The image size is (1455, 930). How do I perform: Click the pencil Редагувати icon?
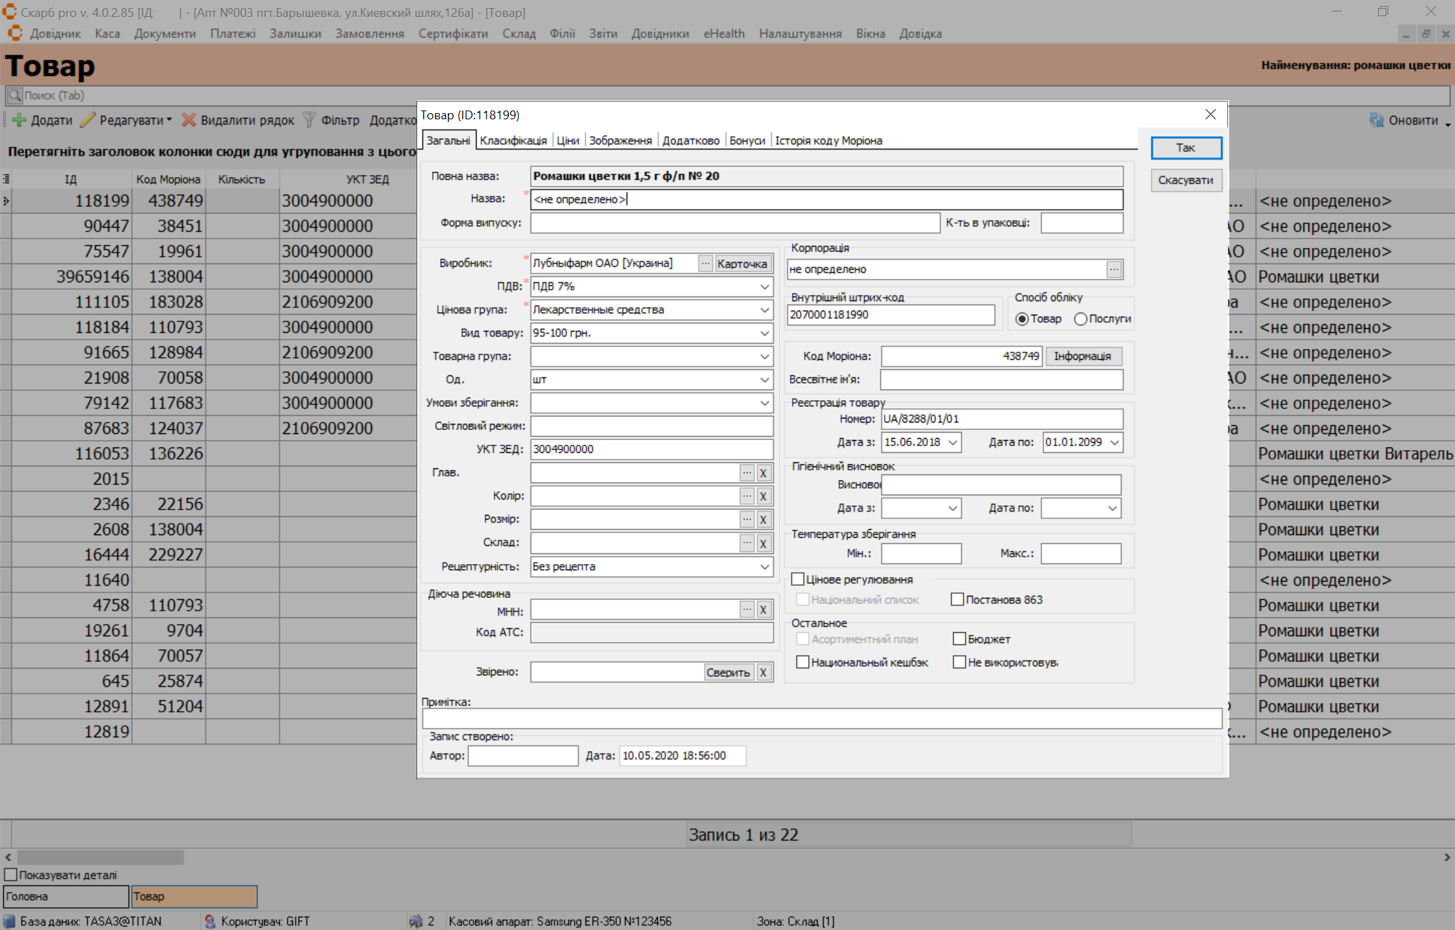[88, 120]
